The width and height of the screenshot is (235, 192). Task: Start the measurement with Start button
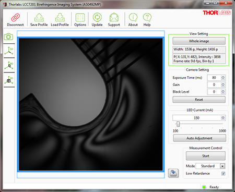click(206, 156)
